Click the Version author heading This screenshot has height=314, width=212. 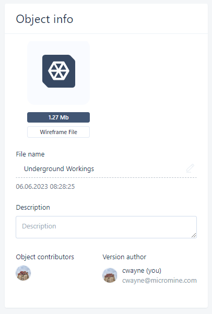(x=124, y=257)
